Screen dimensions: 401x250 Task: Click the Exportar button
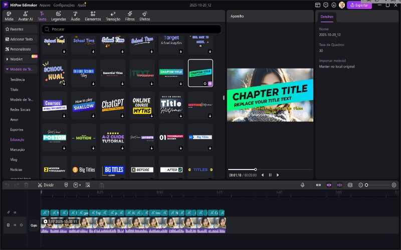pos(359,5)
